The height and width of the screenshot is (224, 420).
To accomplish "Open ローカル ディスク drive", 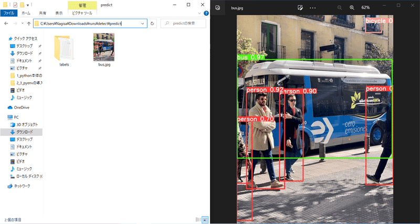I will [26, 176].
